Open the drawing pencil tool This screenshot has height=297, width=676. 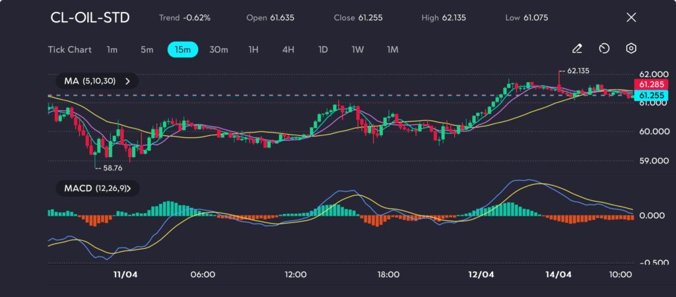point(577,49)
